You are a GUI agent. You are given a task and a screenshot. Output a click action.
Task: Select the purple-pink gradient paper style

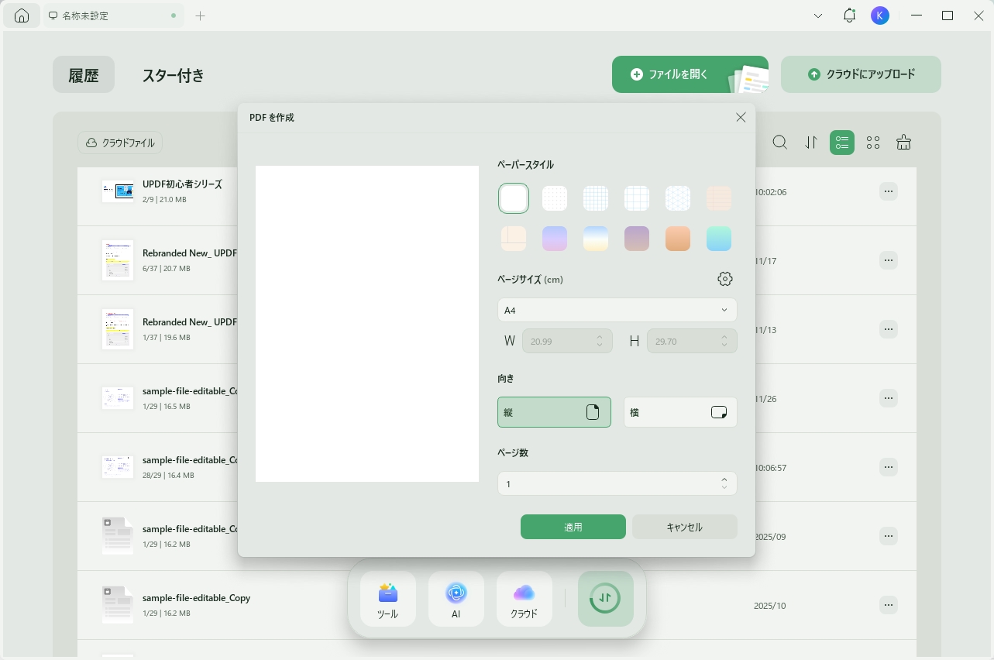pyautogui.click(x=555, y=239)
